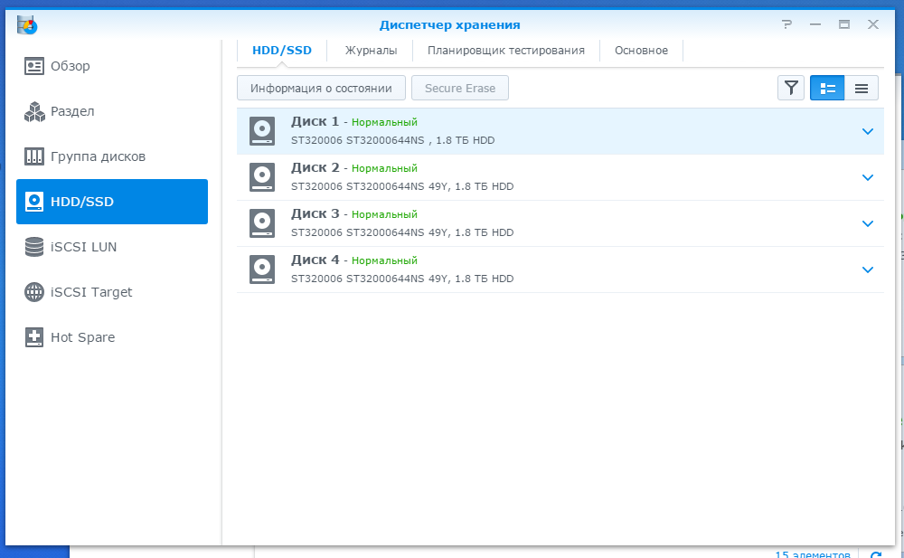This screenshot has height=558, width=904.
Task: Expand details for Диск 3
Action: [x=868, y=224]
